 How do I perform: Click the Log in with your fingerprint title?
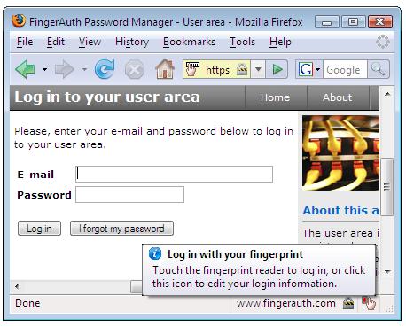point(235,254)
